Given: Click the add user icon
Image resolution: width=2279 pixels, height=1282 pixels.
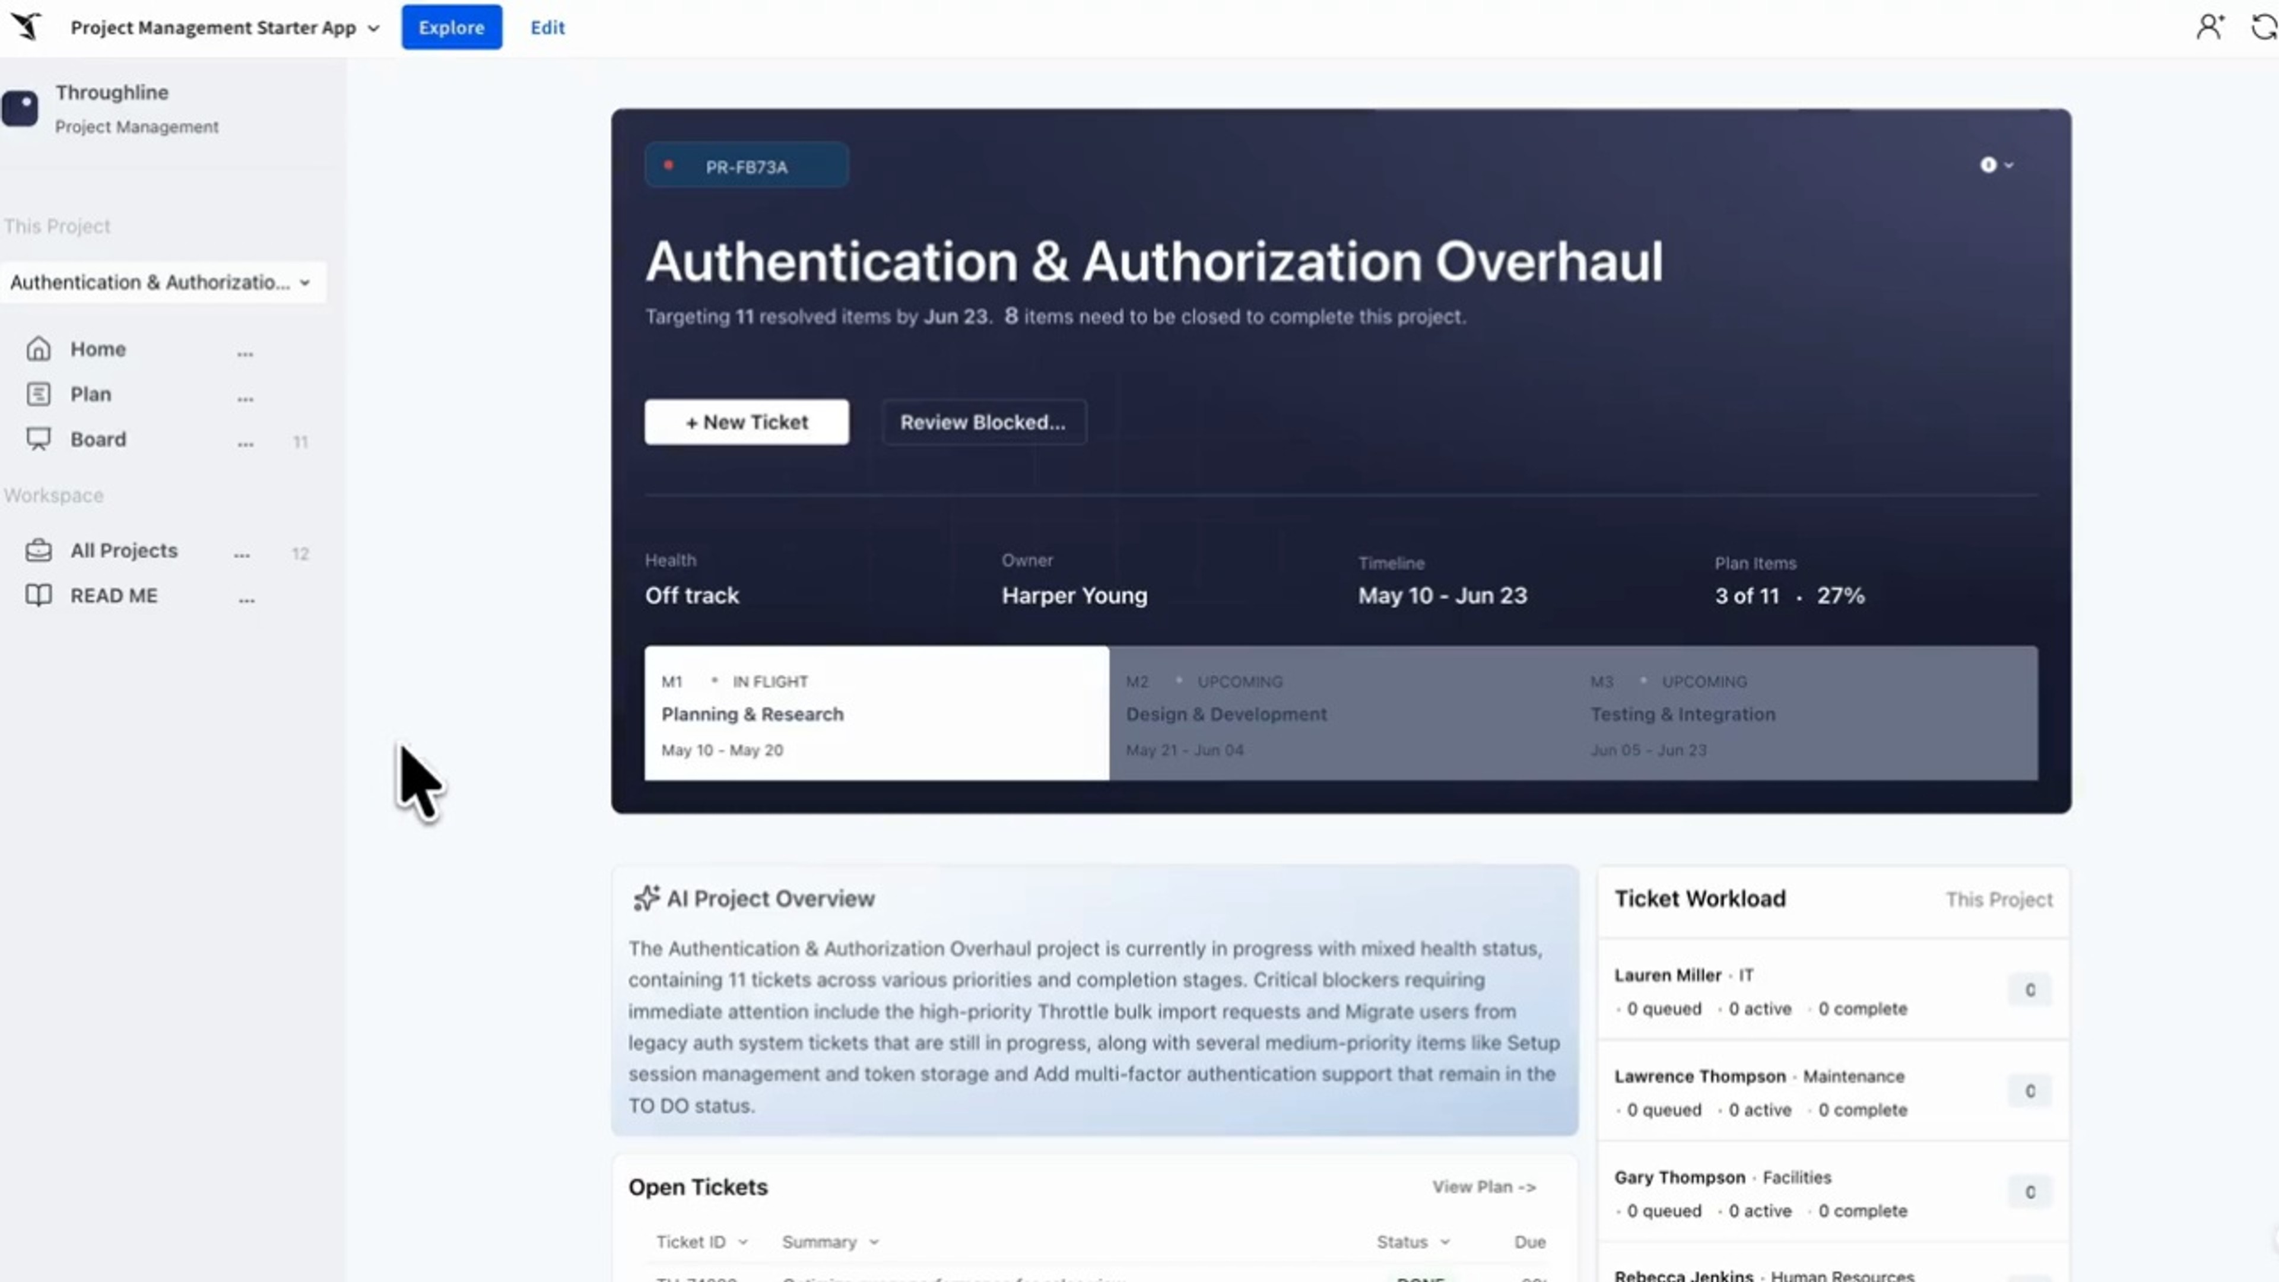Looking at the screenshot, I should coord(2209,27).
